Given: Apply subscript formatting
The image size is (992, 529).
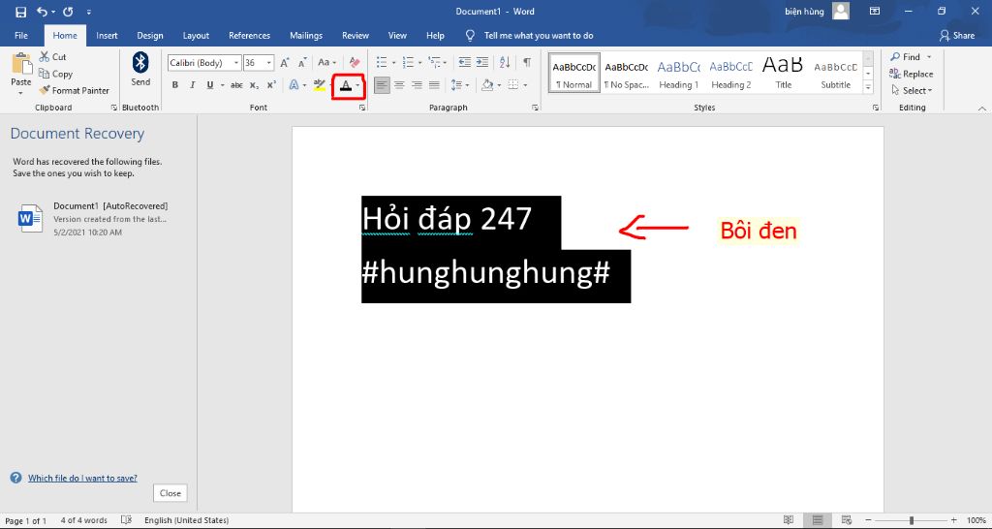Looking at the screenshot, I should point(254,85).
